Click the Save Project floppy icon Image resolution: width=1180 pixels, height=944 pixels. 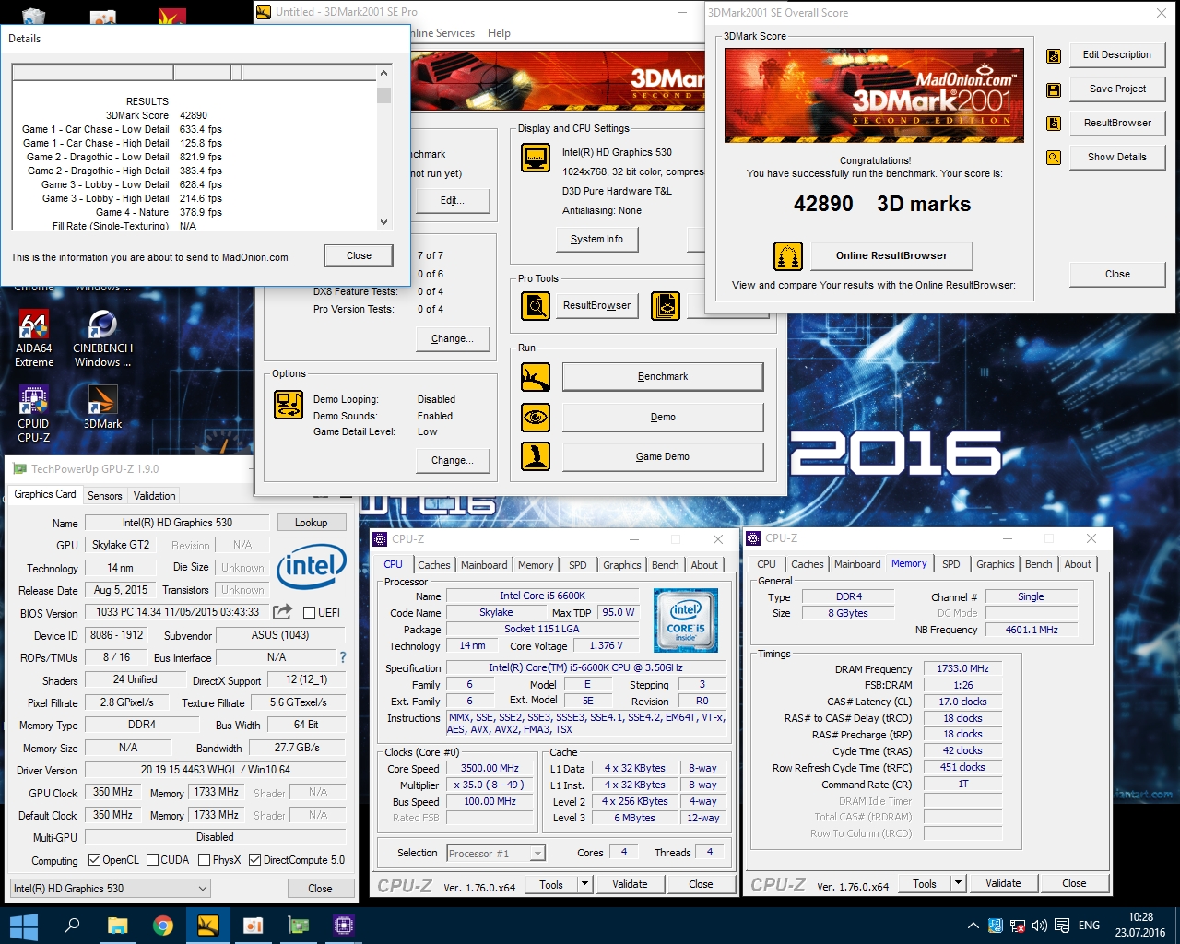click(1054, 89)
